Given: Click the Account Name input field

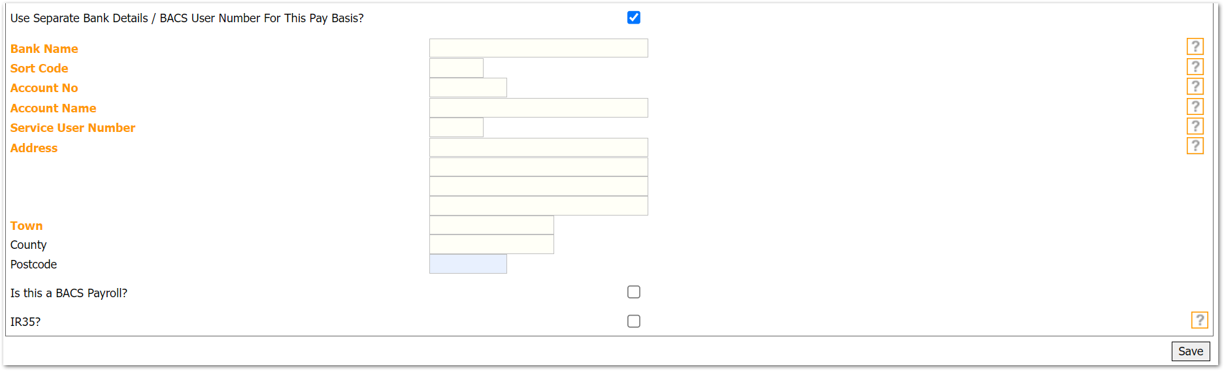Looking at the screenshot, I should point(538,108).
